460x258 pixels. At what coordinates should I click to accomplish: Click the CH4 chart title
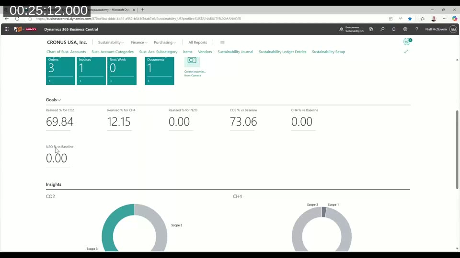pos(237,196)
